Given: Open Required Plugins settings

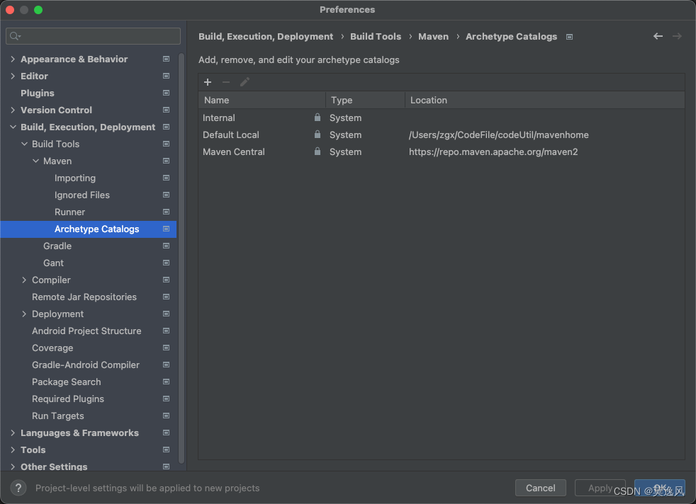Looking at the screenshot, I should (68, 399).
